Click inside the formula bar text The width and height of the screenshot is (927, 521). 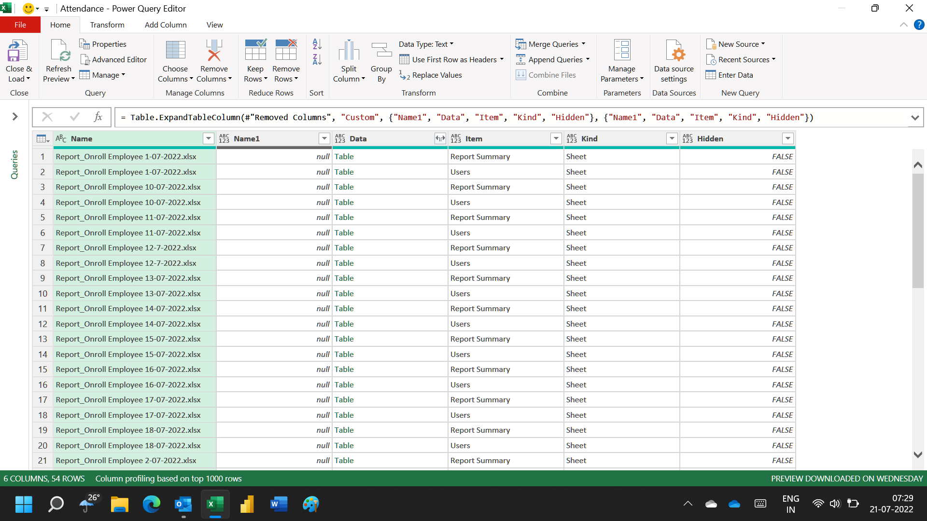pos(512,117)
